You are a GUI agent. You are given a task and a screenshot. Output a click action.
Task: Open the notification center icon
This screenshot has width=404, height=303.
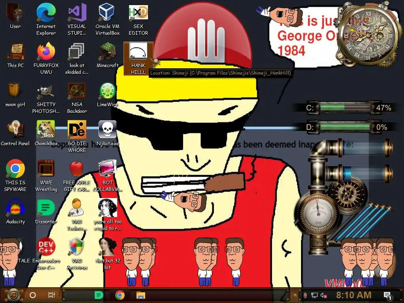point(387,295)
